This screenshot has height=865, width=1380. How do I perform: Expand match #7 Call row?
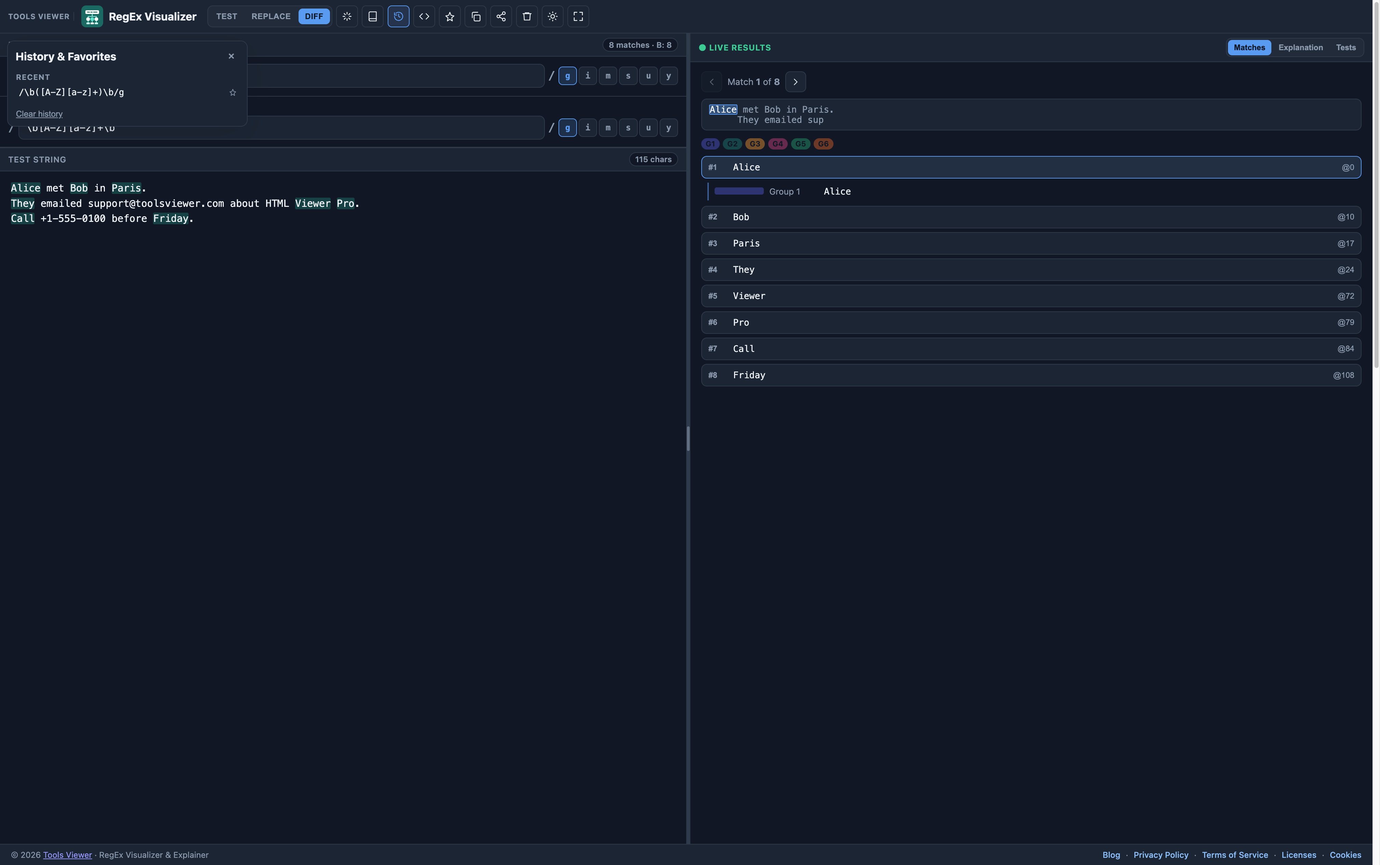pos(1031,349)
